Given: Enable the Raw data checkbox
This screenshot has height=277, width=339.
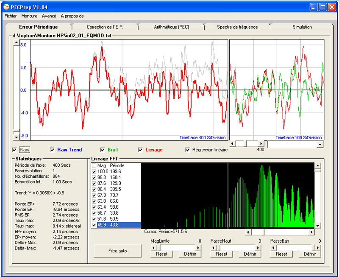Looking at the screenshot, I should 14,150.
